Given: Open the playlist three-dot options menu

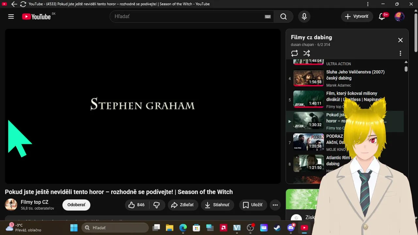Looking at the screenshot, I should [400, 53].
